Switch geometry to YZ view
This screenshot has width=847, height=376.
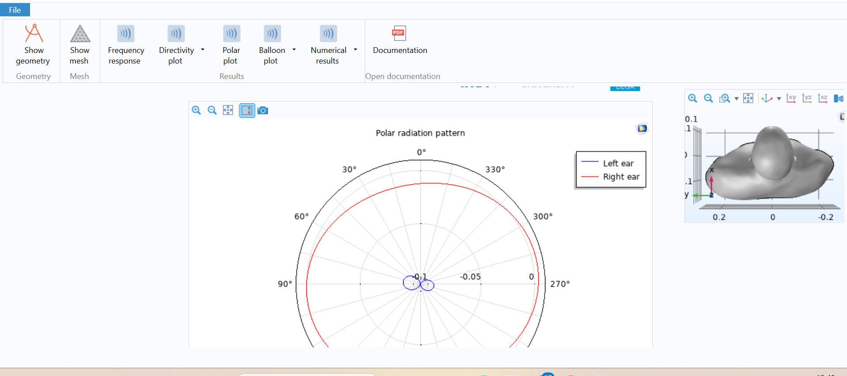click(x=807, y=98)
